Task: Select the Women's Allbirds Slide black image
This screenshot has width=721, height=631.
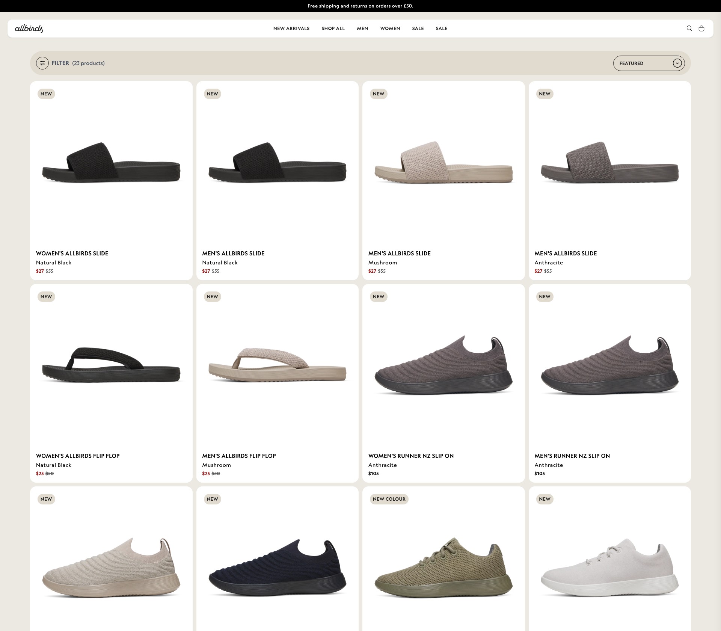Action: [111, 163]
